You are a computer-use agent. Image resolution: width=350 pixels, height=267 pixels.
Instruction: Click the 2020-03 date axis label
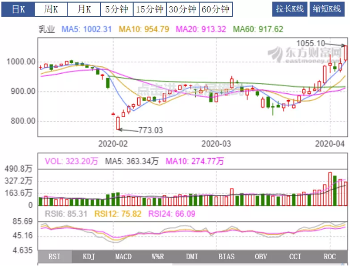216,144
